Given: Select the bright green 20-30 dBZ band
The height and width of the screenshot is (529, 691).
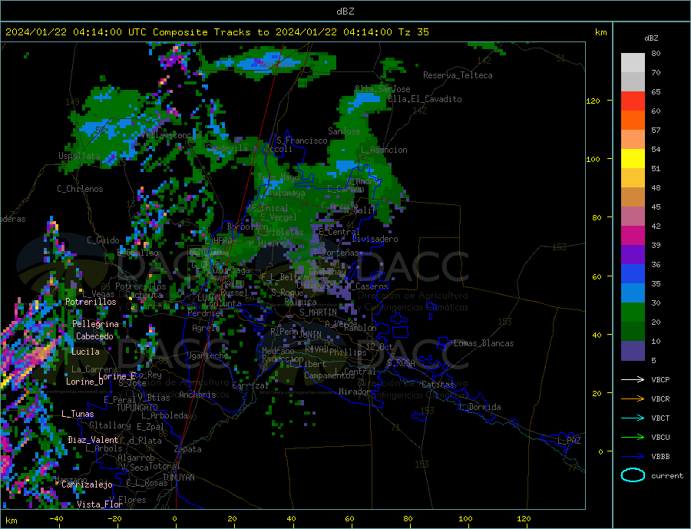Looking at the screenshot, I should [x=633, y=312].
